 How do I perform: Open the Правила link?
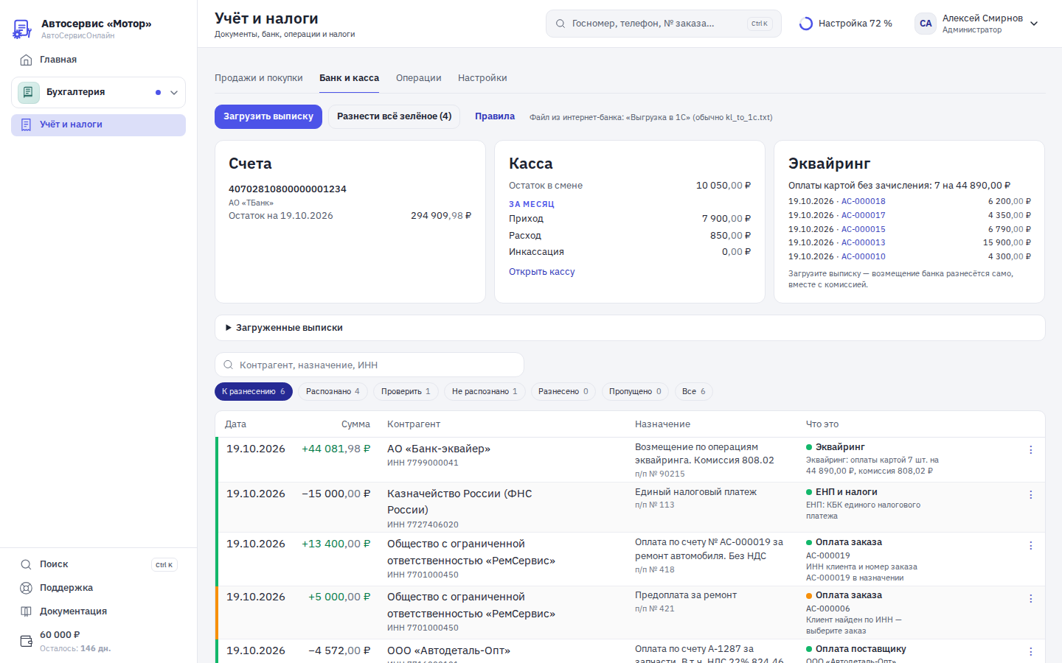click(495, 116)
